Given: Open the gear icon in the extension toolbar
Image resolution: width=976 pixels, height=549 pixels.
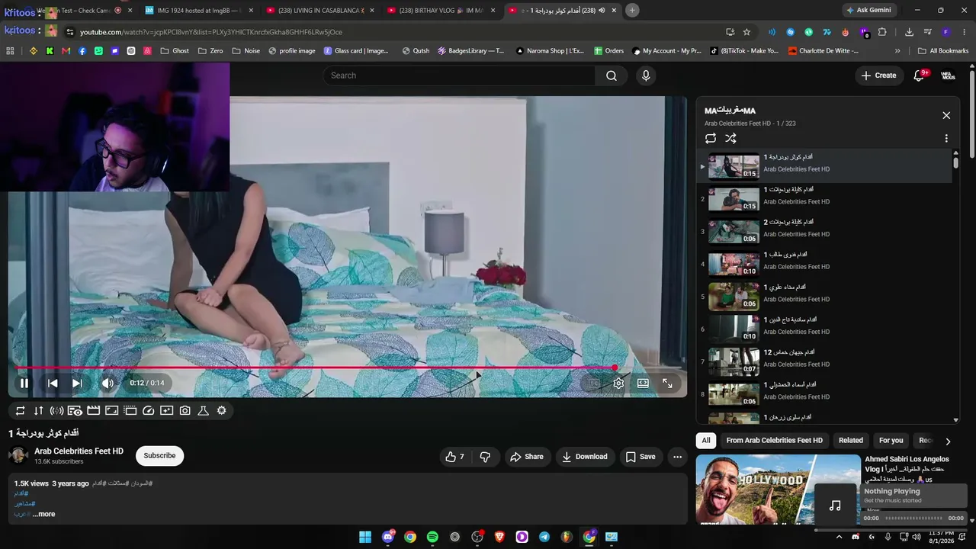Looking at the screenshot, I should point(221,410).
